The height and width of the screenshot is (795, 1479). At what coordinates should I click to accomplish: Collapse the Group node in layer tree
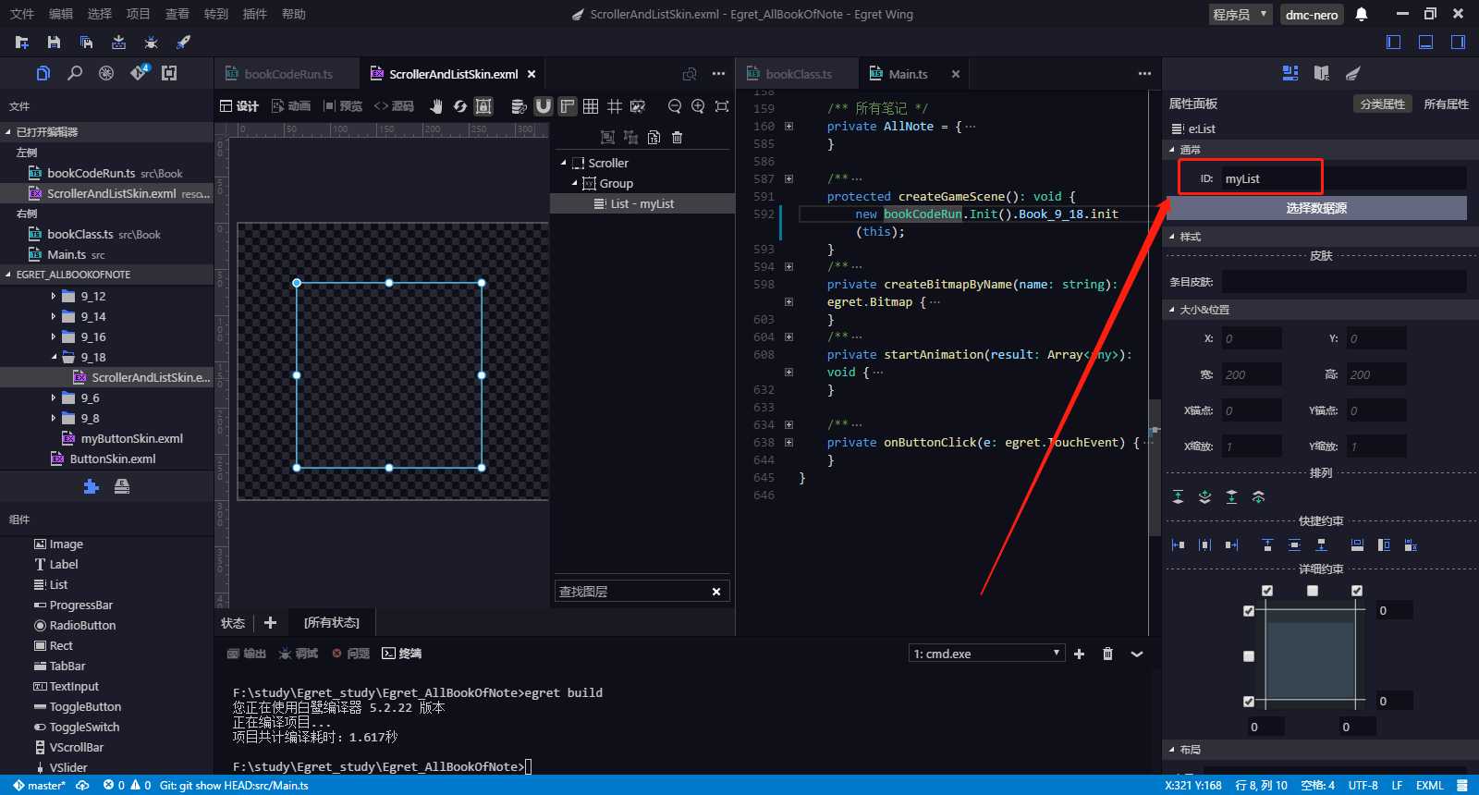pyautogui.click(x=575, y=183)
